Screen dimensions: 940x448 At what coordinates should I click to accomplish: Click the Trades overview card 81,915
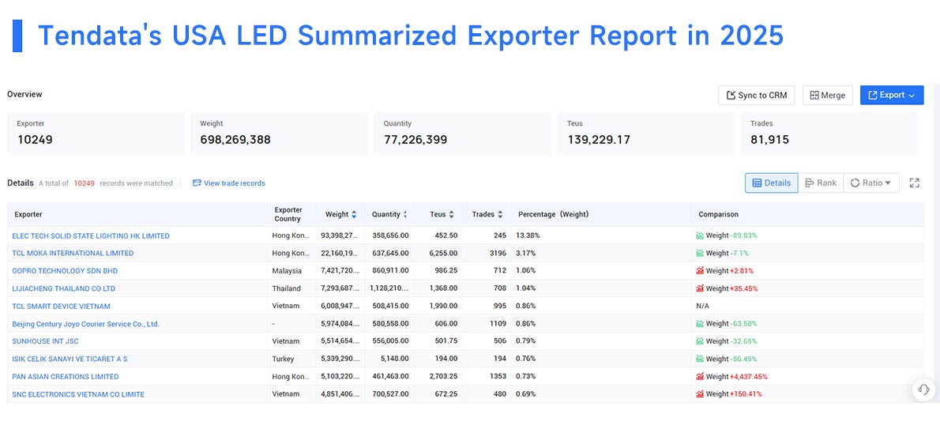click(x=829, y=134)
